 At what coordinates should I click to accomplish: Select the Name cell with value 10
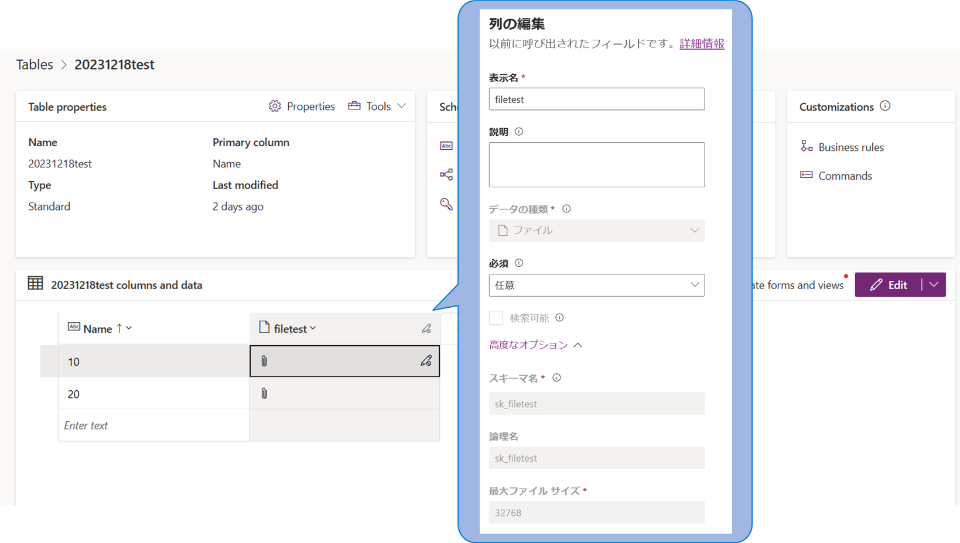(x=154, y=362)
